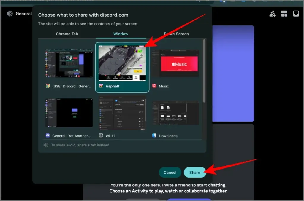Open the add friends icon in header

tap(272, 14)
